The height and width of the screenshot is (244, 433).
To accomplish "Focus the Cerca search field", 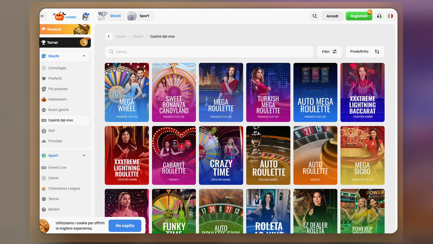I will coord(209,52).
